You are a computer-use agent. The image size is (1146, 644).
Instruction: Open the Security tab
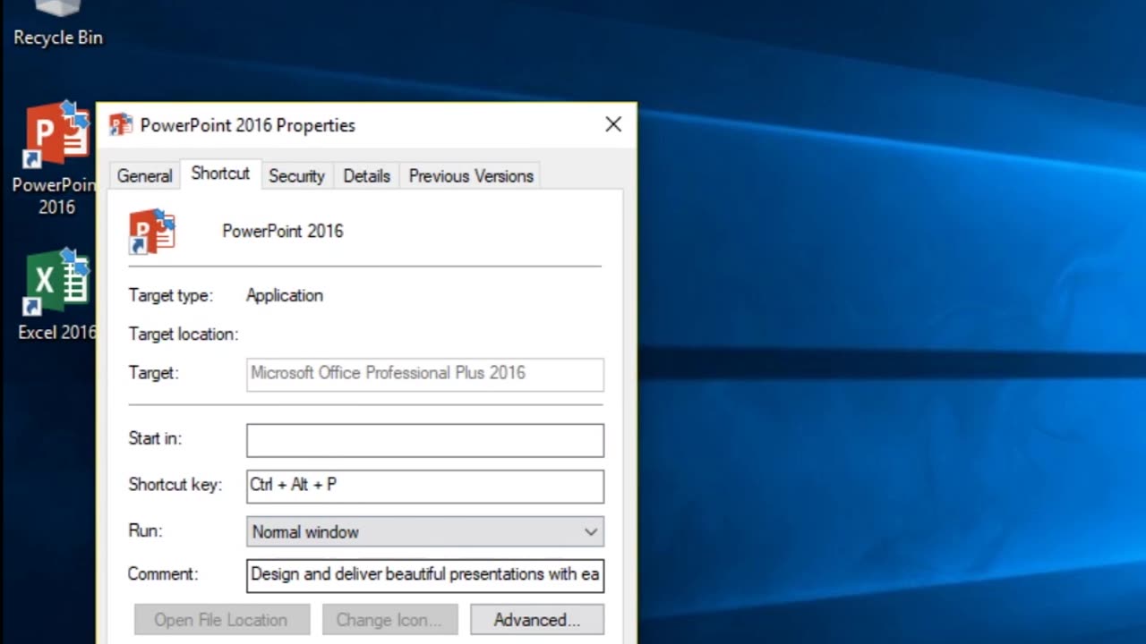296,176
